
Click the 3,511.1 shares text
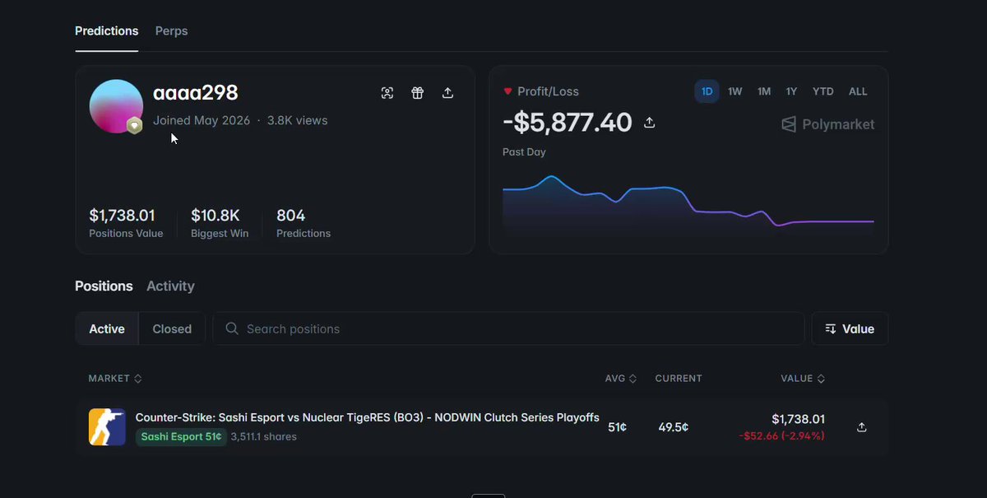coord(264,437)
